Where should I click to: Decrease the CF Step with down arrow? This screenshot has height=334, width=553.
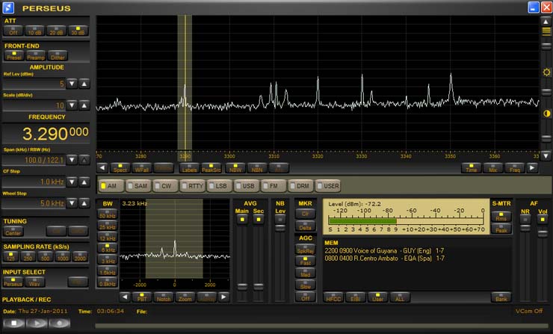[72, 182]
